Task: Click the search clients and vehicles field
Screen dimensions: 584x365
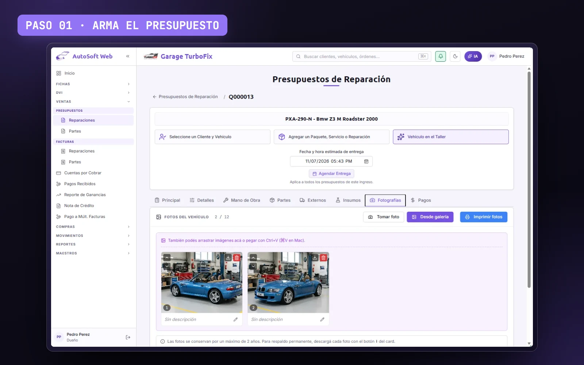Action: point(362,56)
